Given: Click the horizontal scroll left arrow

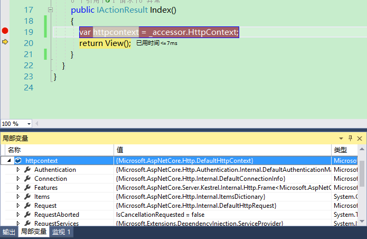Looking at the screenshot, I should tap(37, 124).
